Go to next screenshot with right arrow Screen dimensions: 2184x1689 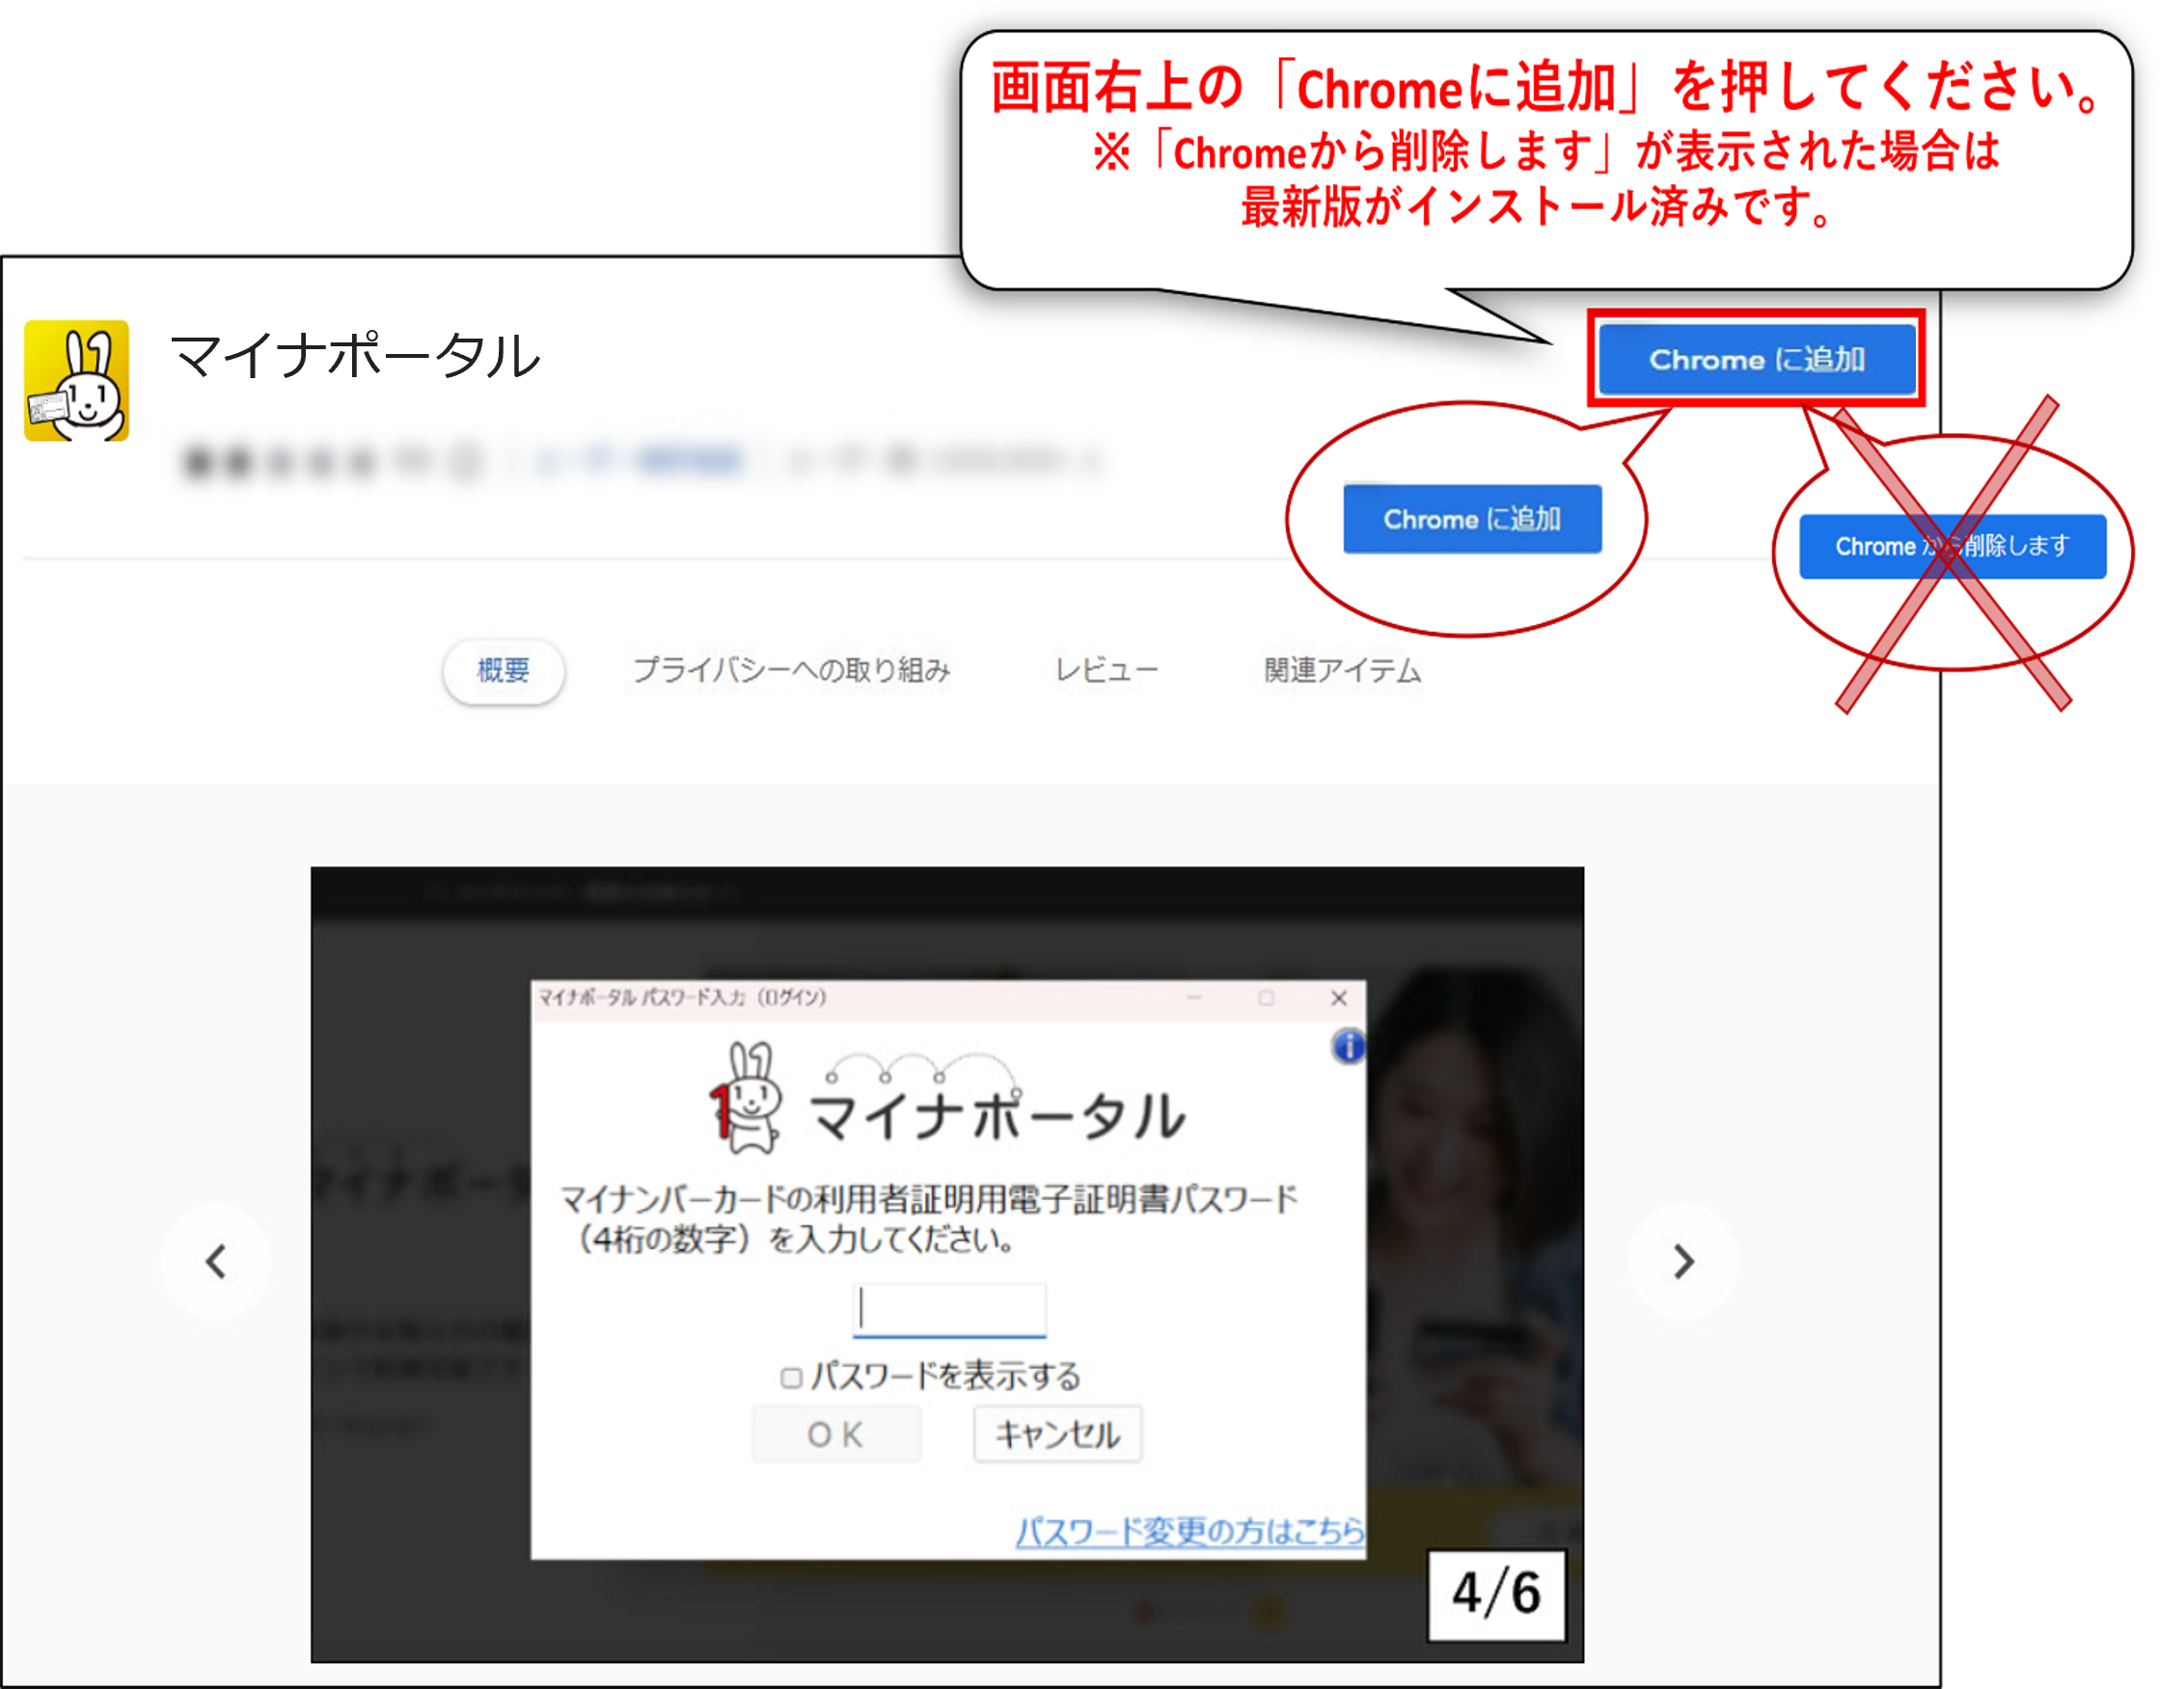1683,1261
